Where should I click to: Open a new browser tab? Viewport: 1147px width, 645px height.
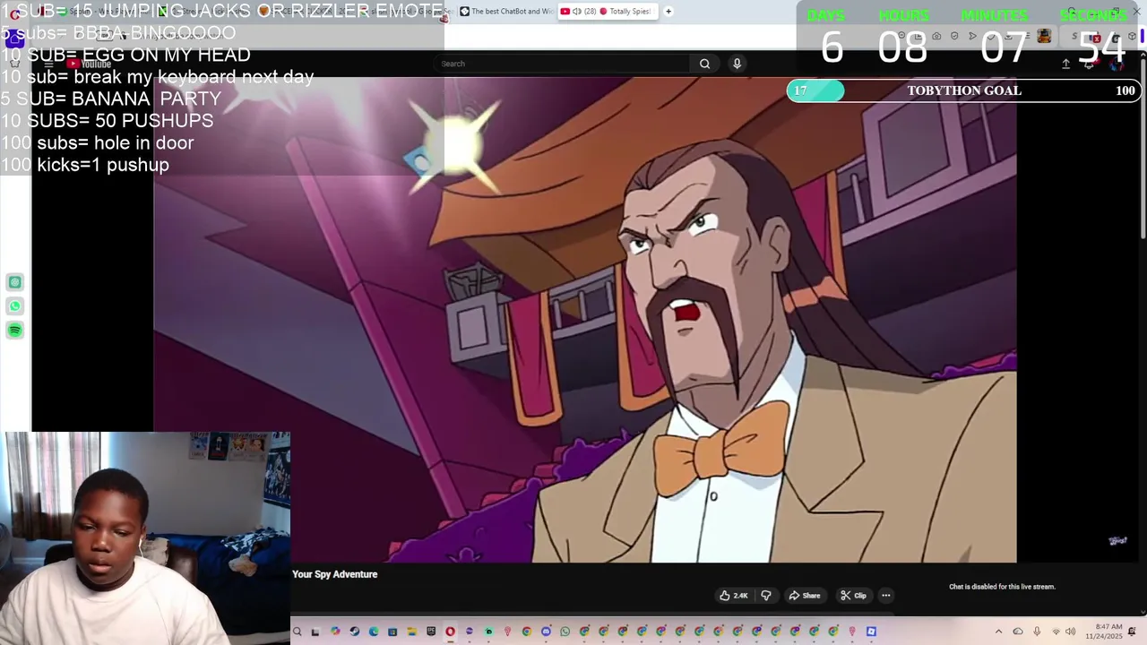point(668,12)
